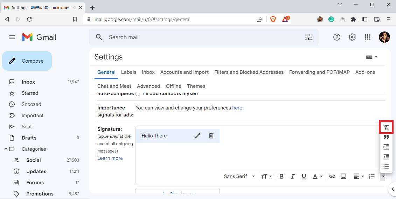Insert a numbered list in signature
Image resolution: width=396 pixels, height=199 pixels.
click(x=372, y=176)
